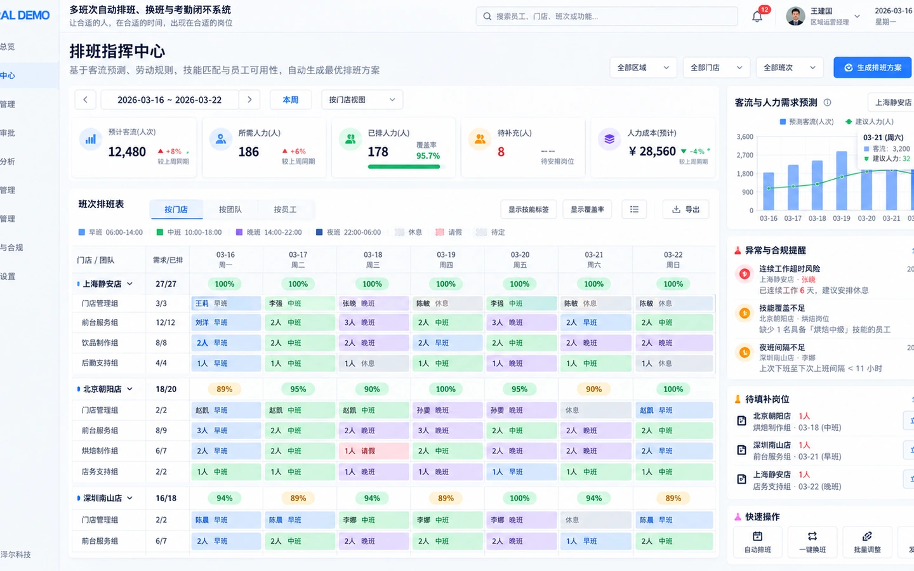
Task: Click the 待填补岗位 header icon
Action: (738, 399)
